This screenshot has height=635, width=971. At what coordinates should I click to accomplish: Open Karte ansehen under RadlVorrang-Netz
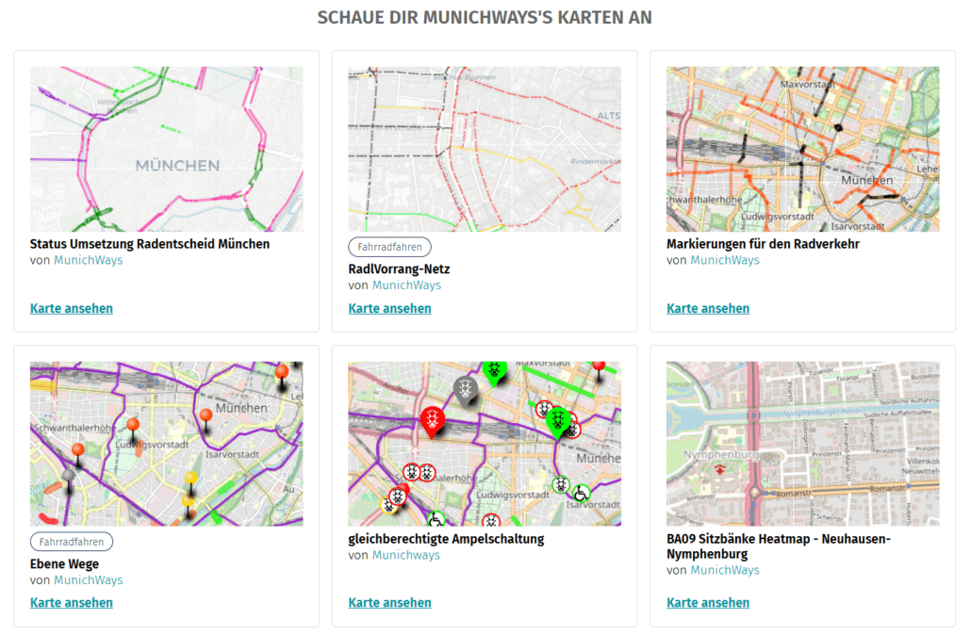389,308
